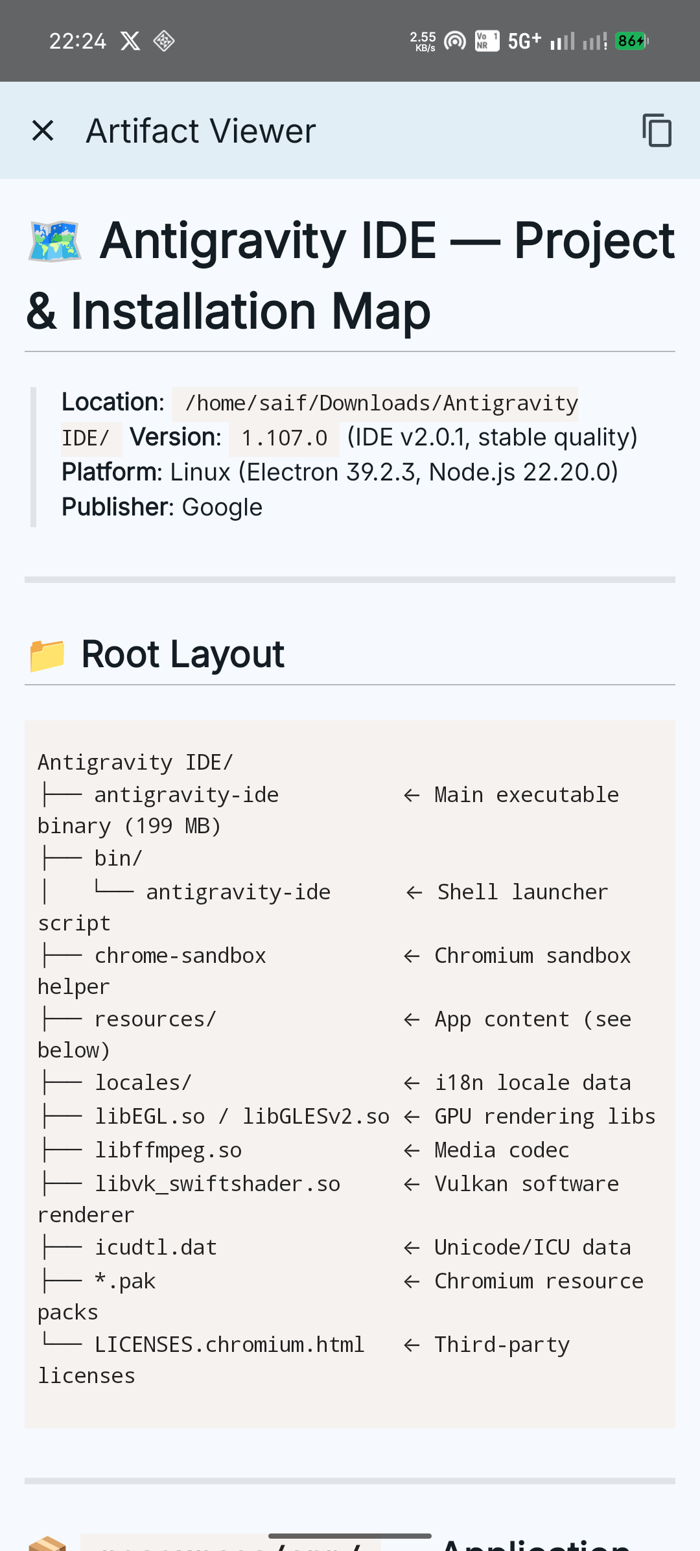
Task: Tap the X app notification icon
Action: pos(130,41)
